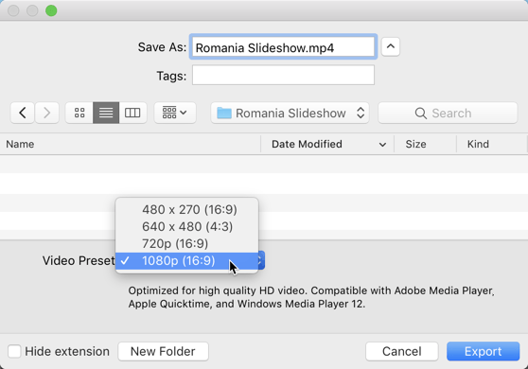
Task: Open the Romania Slideshow folder location popup
Action: 290,113
